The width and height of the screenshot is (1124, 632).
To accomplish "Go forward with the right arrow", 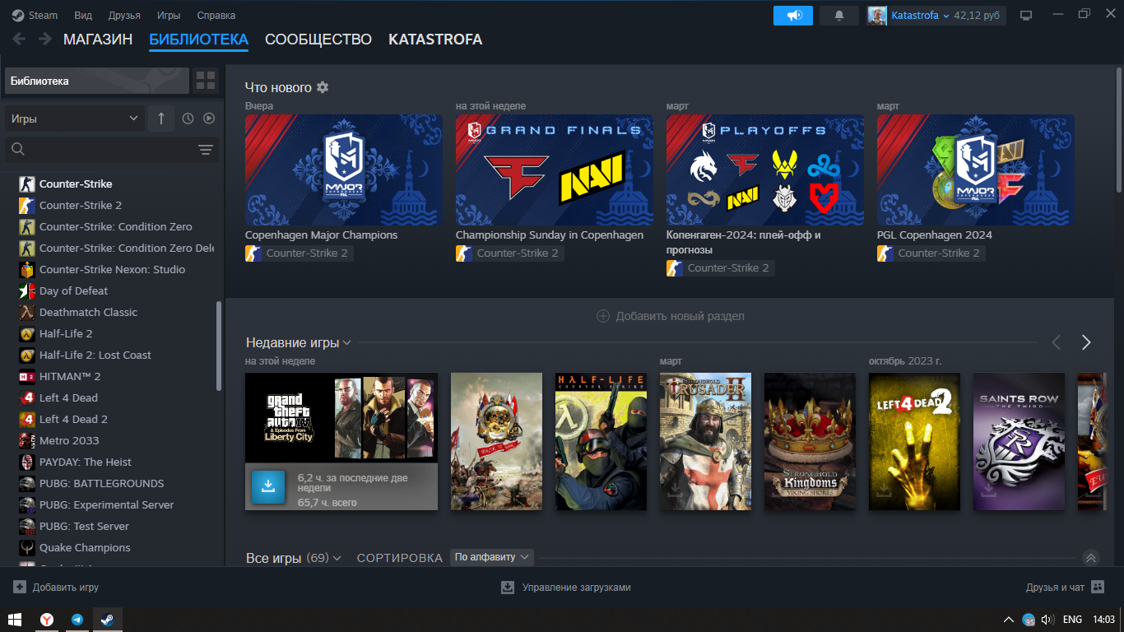I will point(44,39).
